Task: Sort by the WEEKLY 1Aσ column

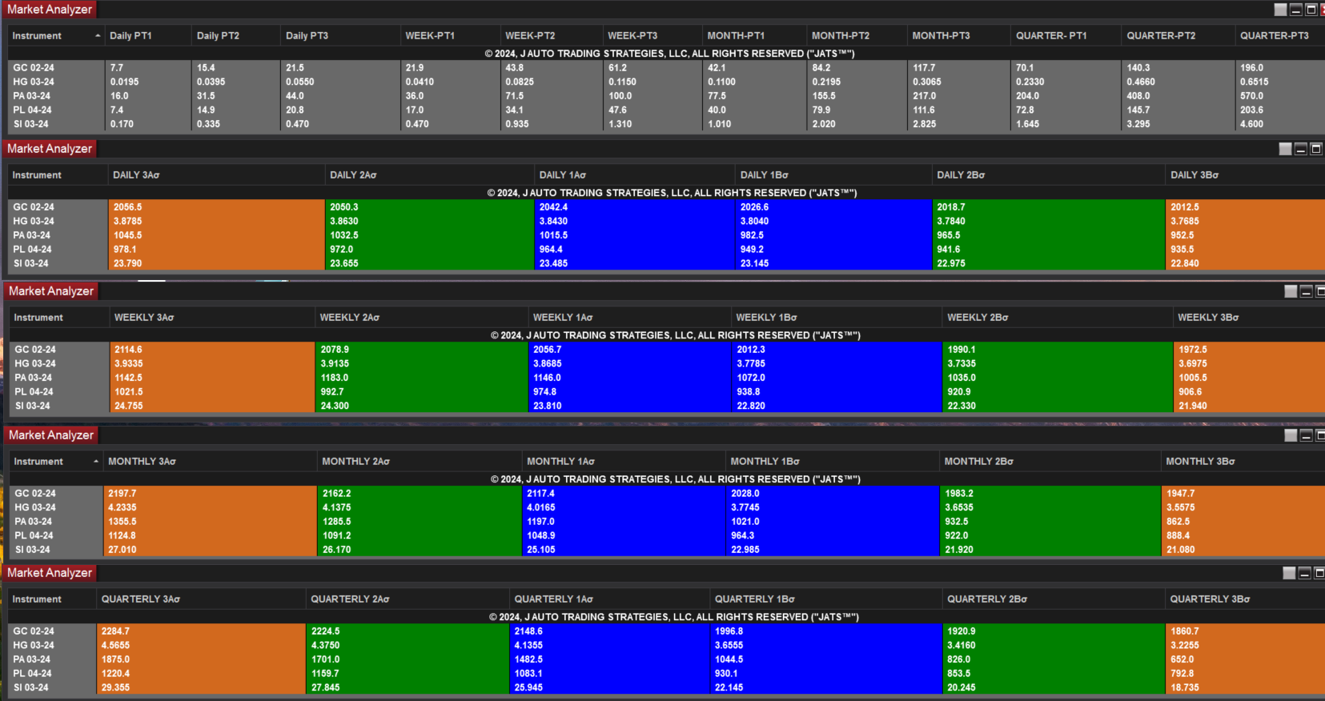Action: pyautogui.click(x=629, y=318)
